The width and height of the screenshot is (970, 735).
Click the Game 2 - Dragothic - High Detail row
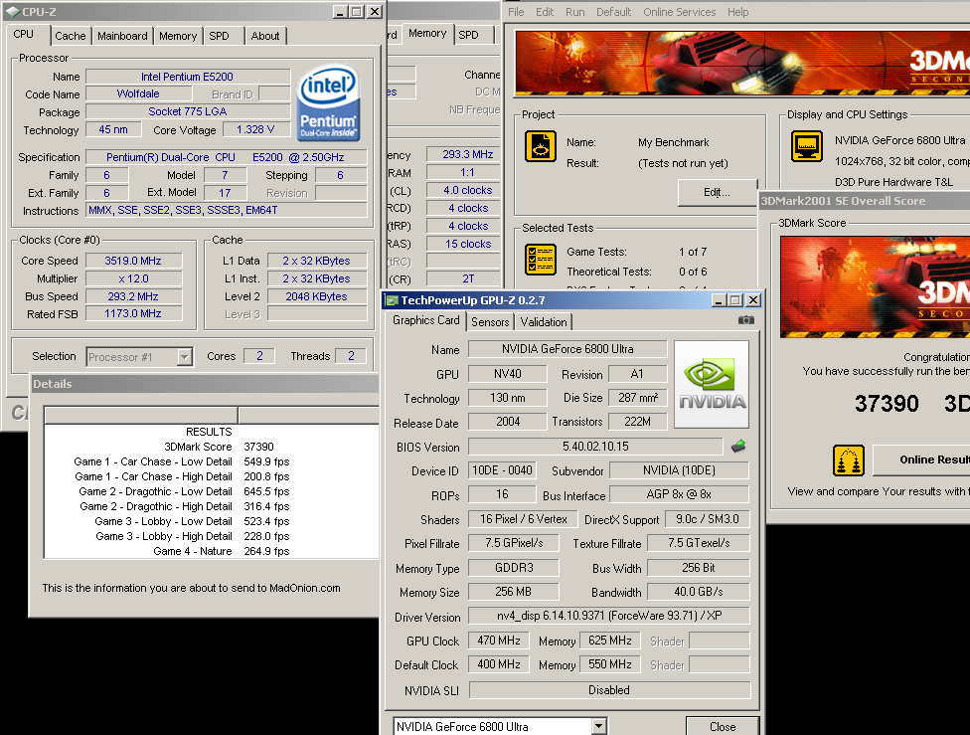pos(212,506)
